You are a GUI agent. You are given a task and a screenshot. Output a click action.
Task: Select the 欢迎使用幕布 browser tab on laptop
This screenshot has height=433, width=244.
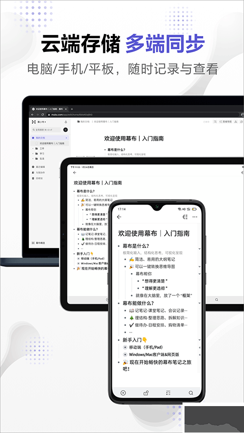tap(49, 109)
